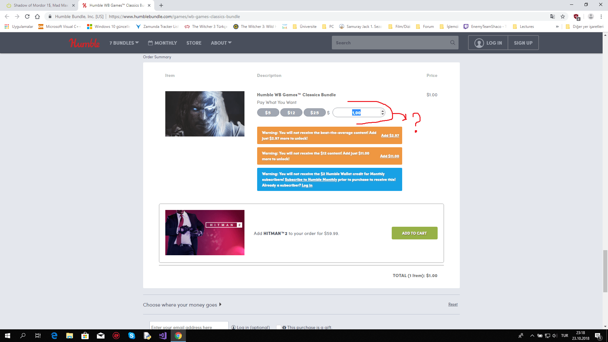Open Chrome's three-dot menu
The image size is (608, 342).
click(601, 16)
